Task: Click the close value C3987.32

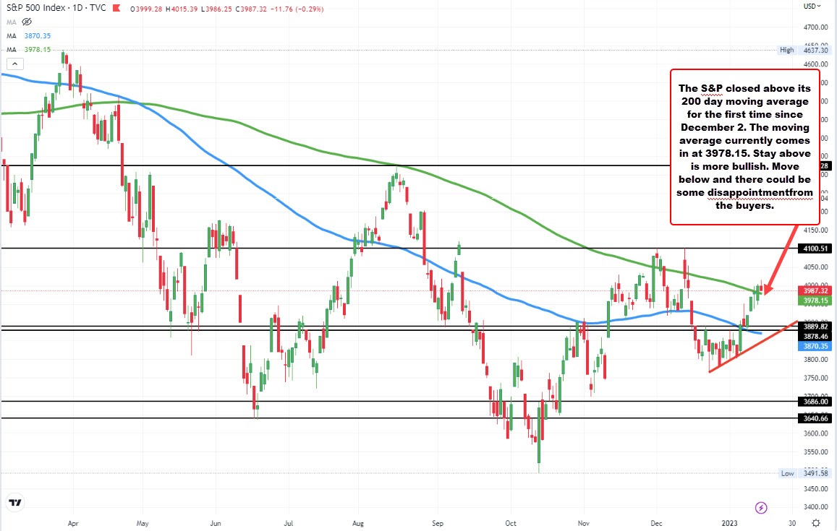Action: (x=251, y=9)
